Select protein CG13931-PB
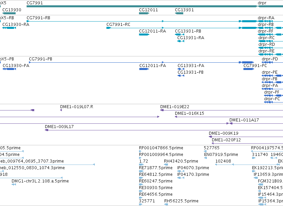 (181, 76)
